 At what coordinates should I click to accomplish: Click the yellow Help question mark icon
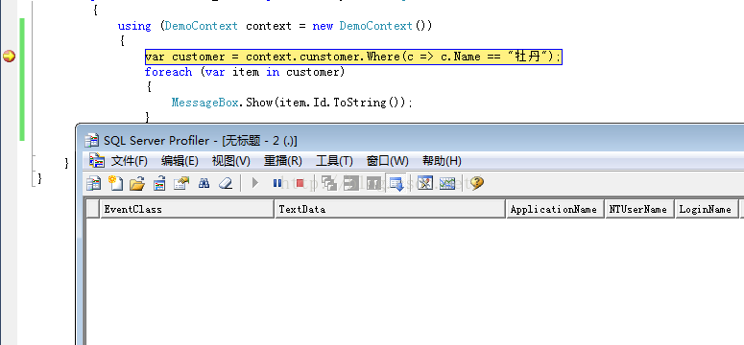click(x=477, y=183)
